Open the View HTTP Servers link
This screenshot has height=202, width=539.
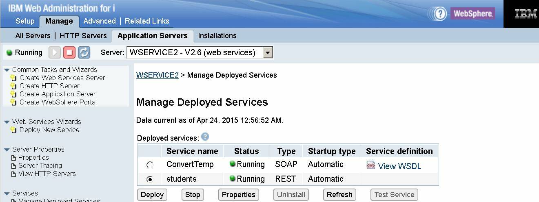pos(47,174)
